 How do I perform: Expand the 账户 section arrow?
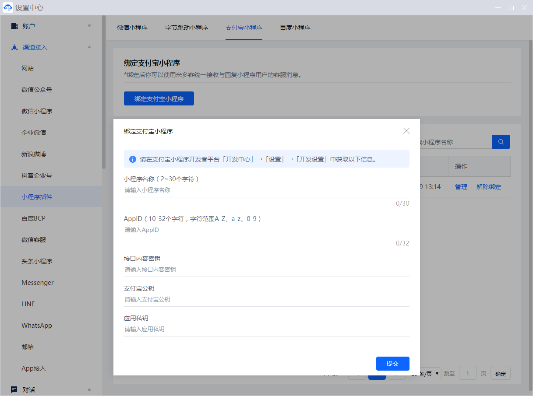[89, 26]
